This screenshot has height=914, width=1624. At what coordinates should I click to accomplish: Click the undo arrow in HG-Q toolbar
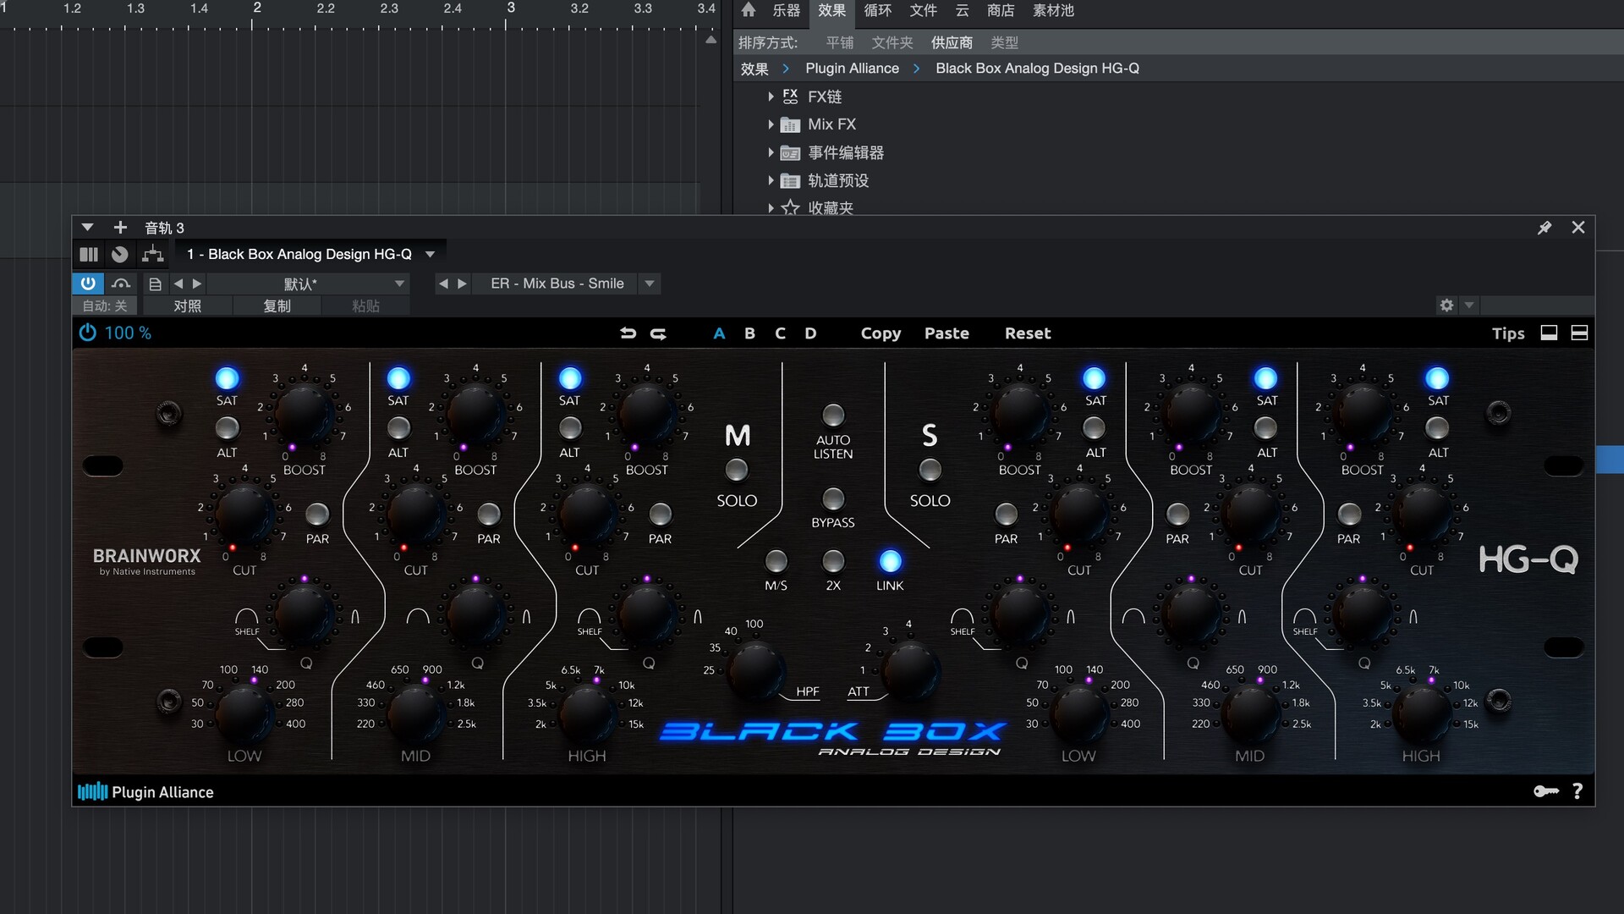(x=628, y=333)
